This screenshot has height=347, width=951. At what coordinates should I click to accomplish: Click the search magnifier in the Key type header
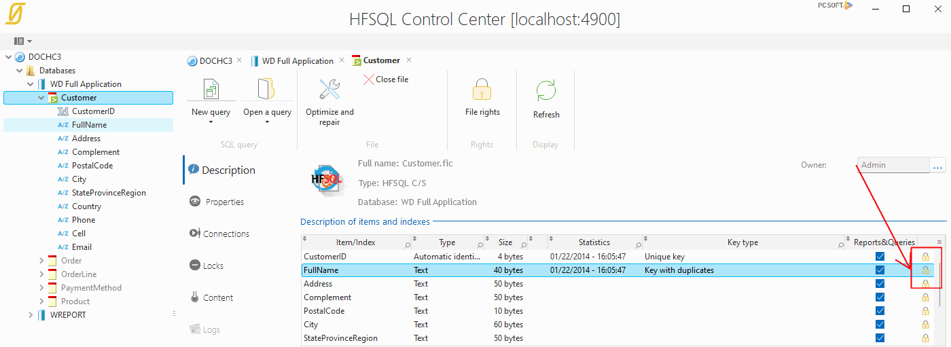coord(840,244)
